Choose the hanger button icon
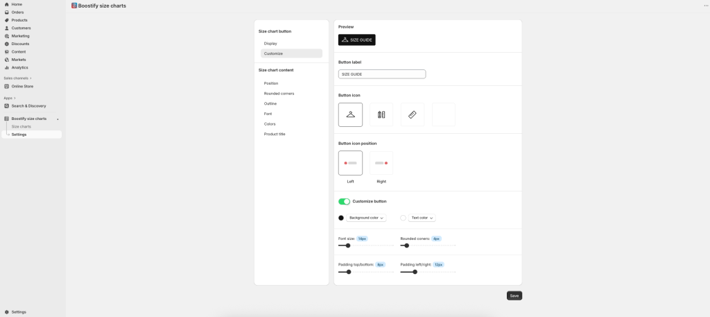 pos(350,114)
